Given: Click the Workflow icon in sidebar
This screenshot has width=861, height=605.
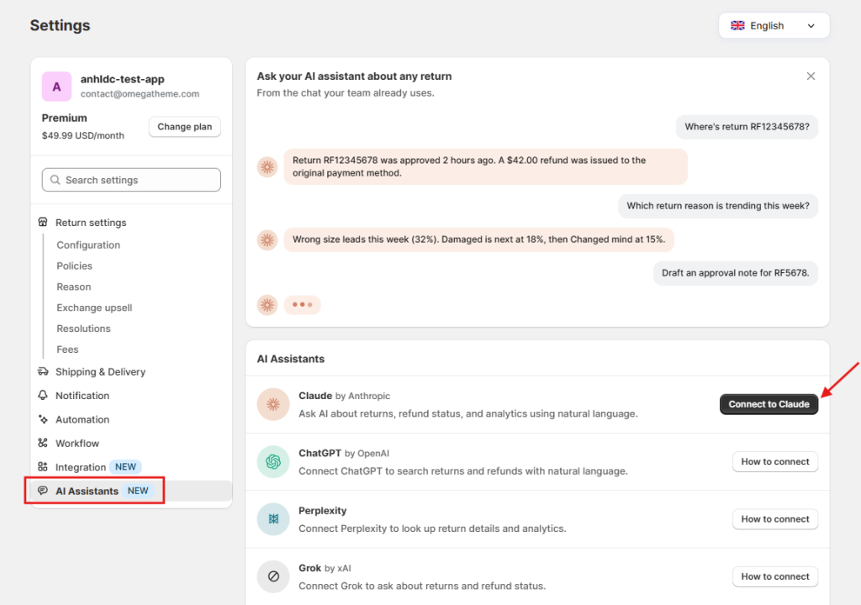Looking at the screenshot, I should (x=43, y=443).
